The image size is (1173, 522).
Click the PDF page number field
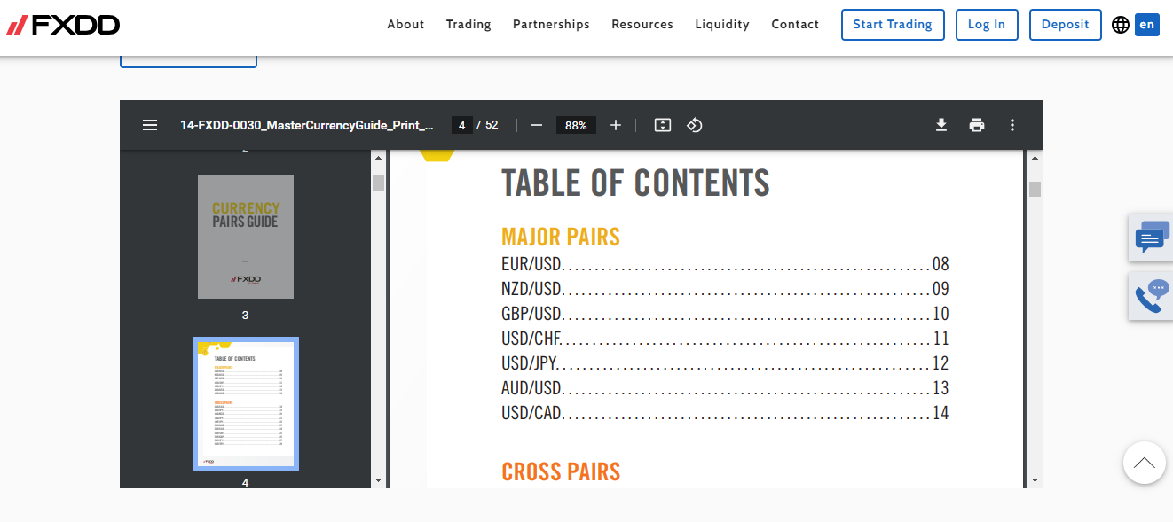point(461,125)
